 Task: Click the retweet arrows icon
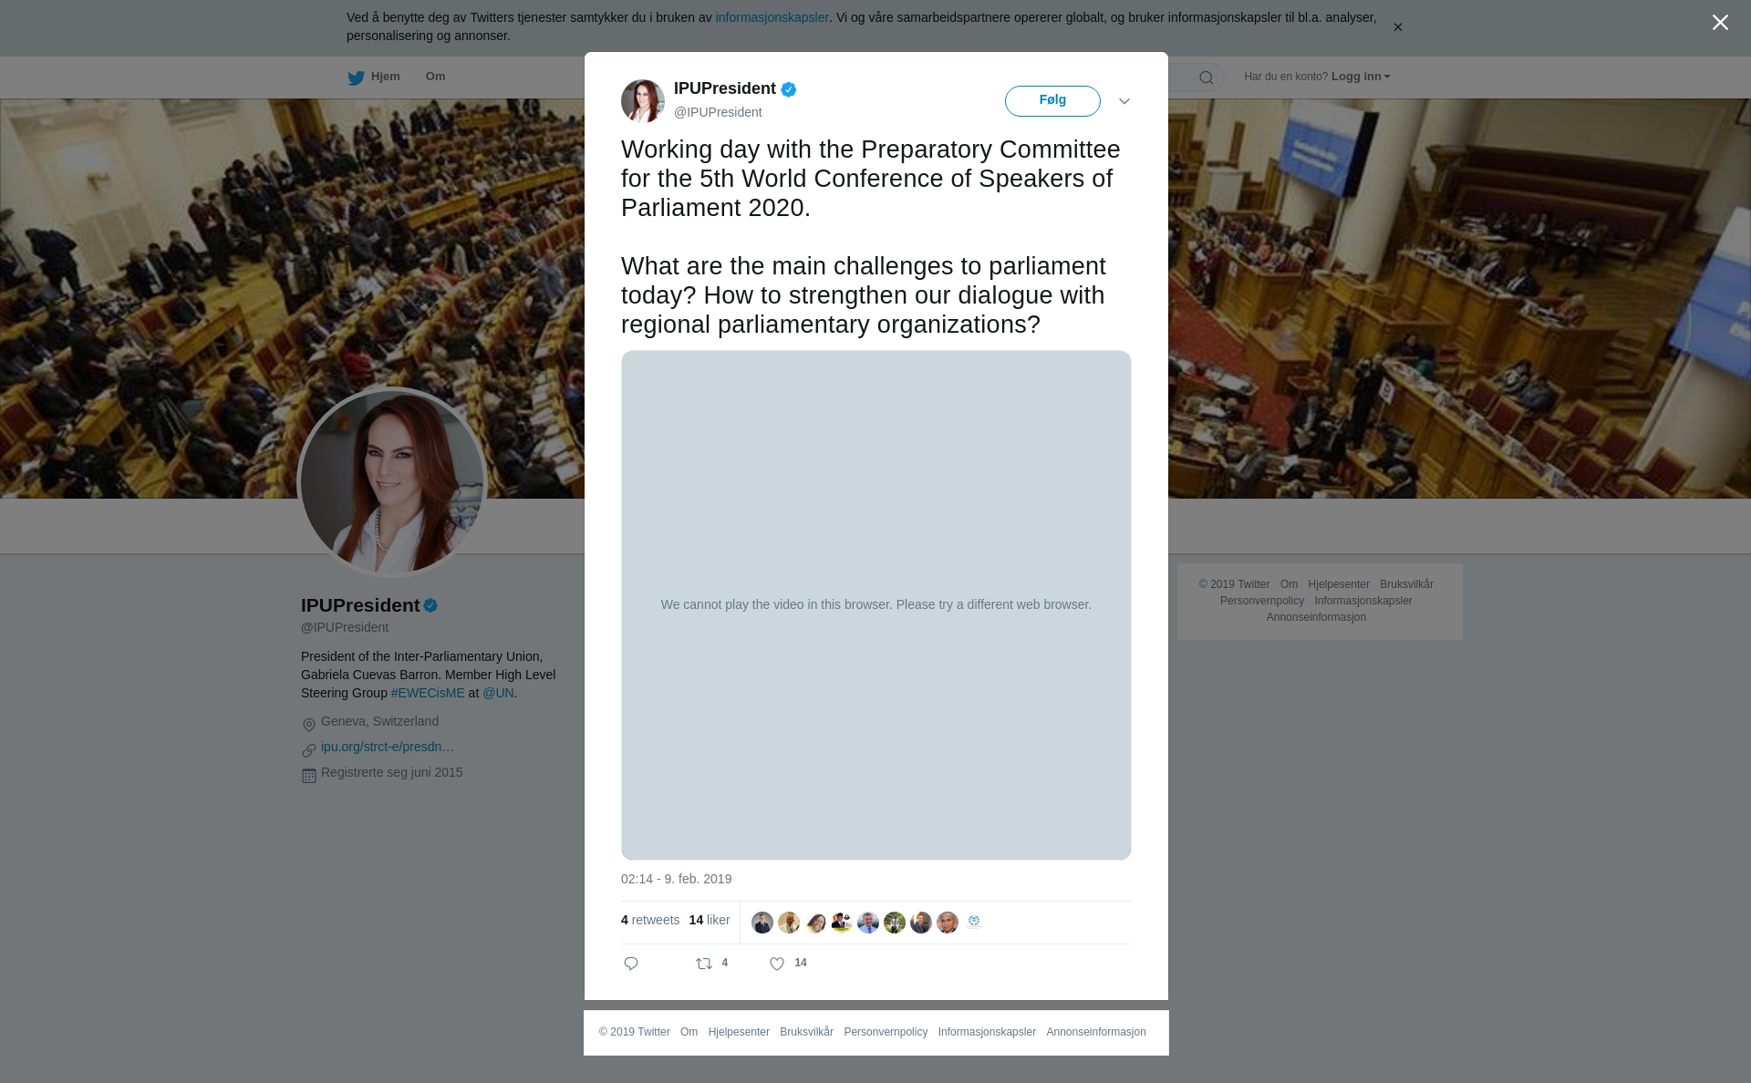click(x=704, y=964)
